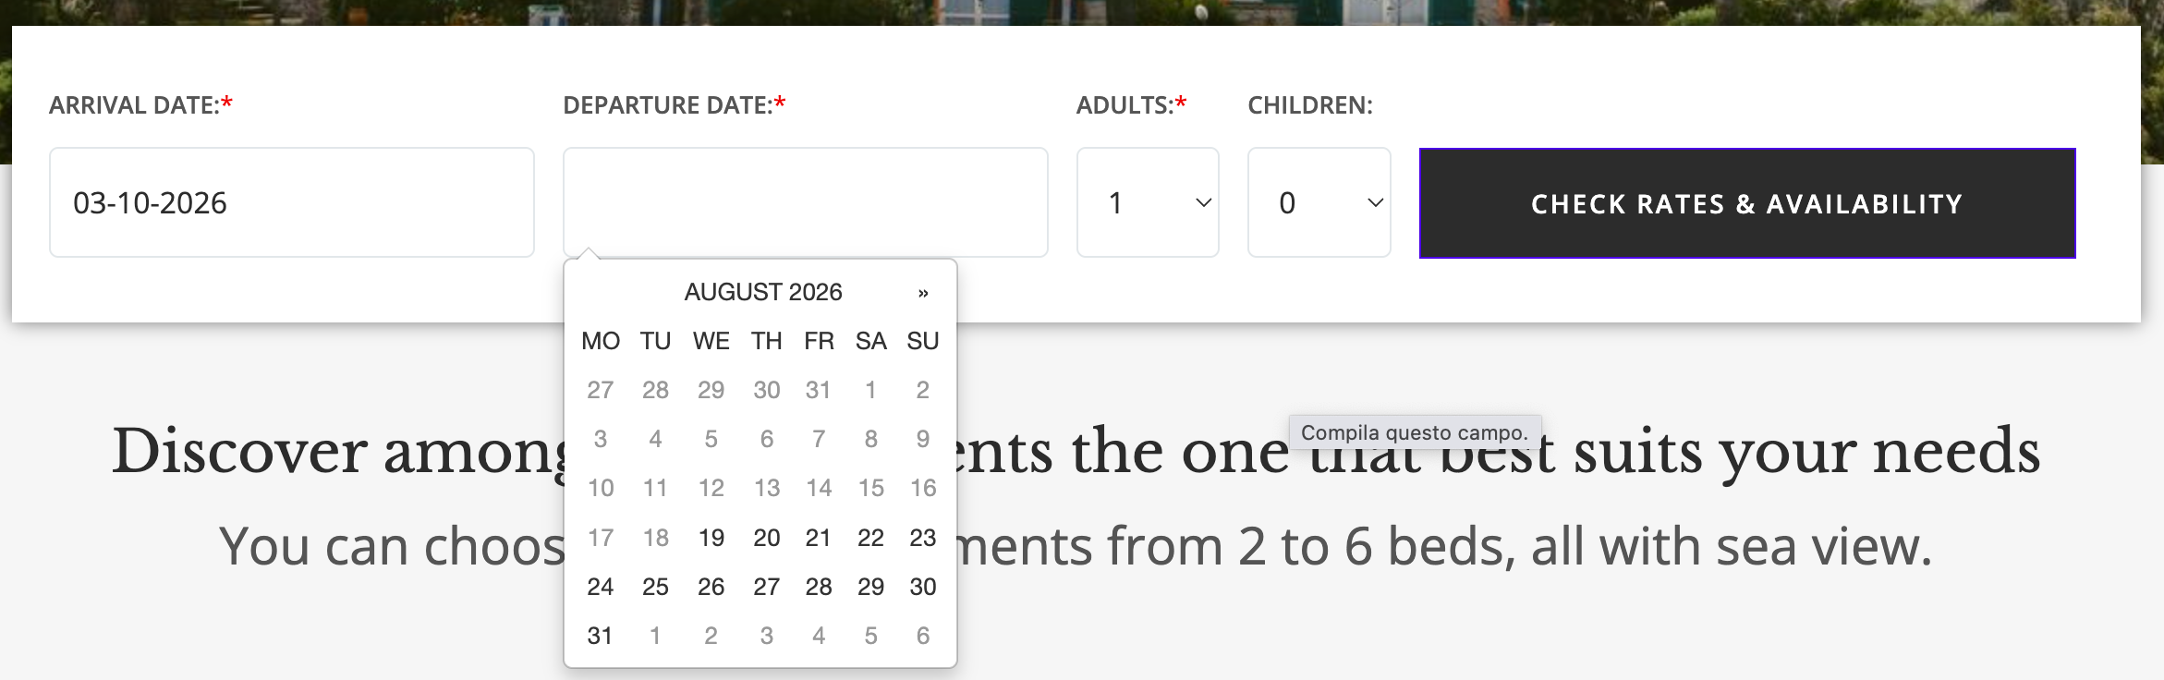Pick August 28 in the calendar
This screenshot has height=680, width=2164.
click(819, 587)
